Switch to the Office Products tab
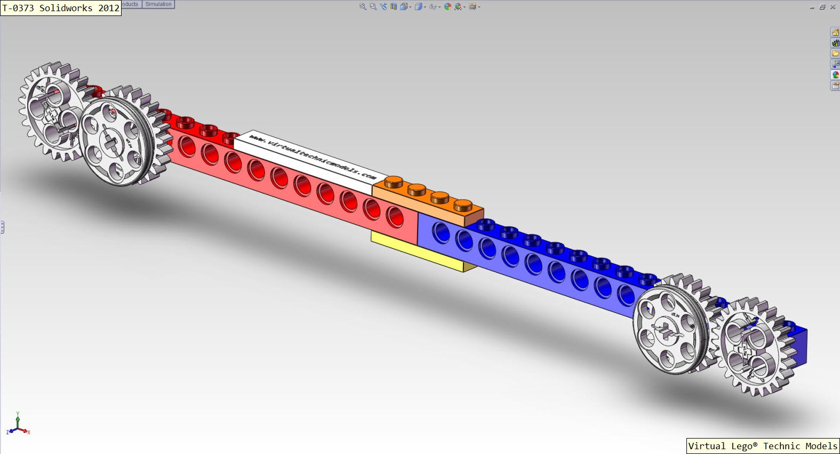The image size is (840, 454). [x=131, y=4]
